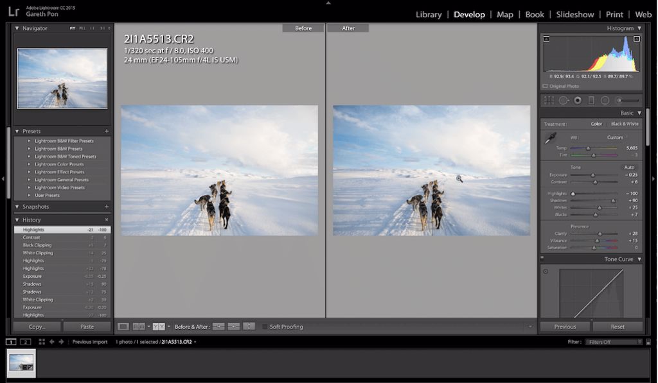This screenshot has height=383, width=658.
Task: Click the Paste button
Action: [87, 327]
